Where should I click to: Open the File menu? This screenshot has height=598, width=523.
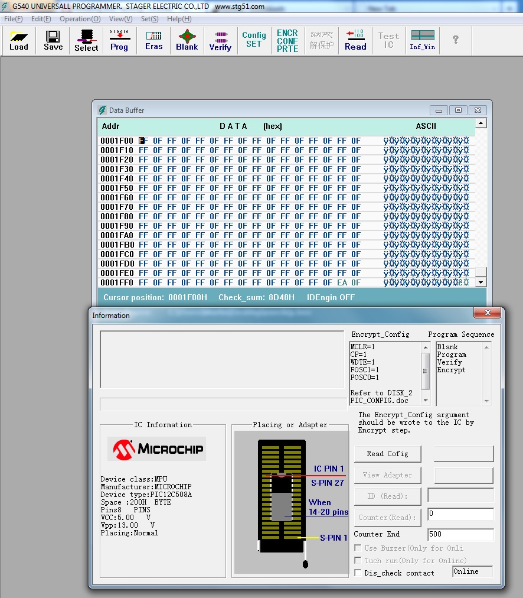13,19
